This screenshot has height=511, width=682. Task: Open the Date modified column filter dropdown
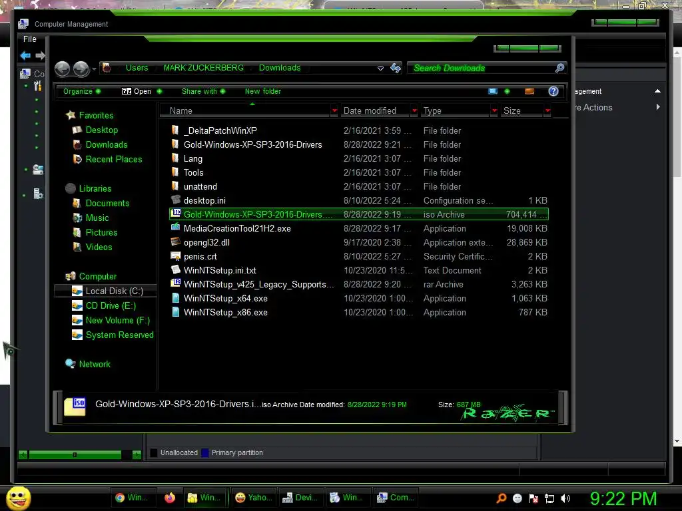[414, 111]
